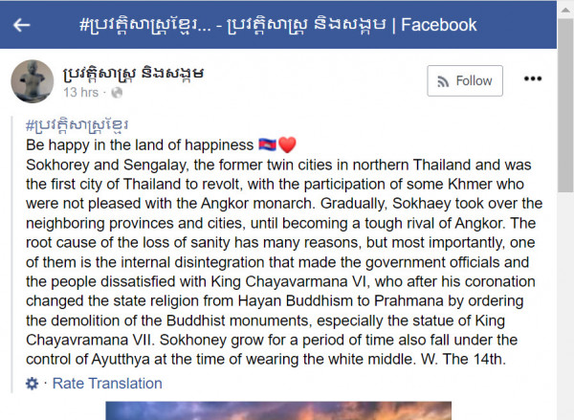Click the header title text
Screen dimensions: 574x420
coord(278,24)
